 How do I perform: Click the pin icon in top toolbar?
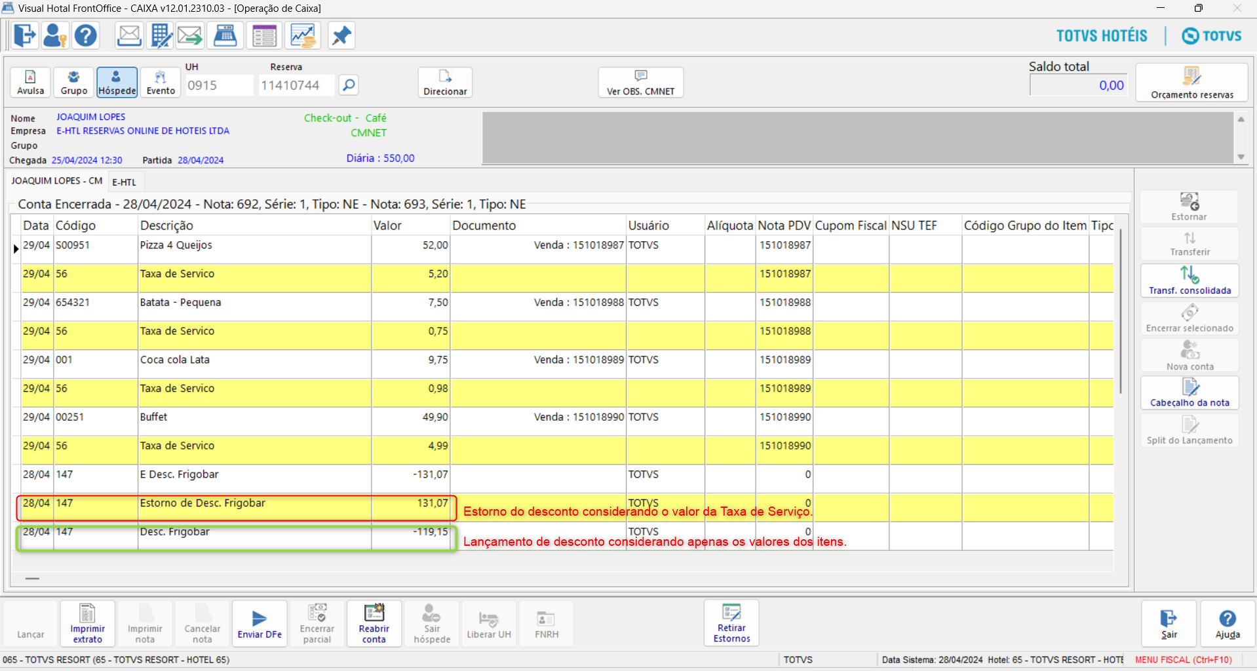[341, 35]
